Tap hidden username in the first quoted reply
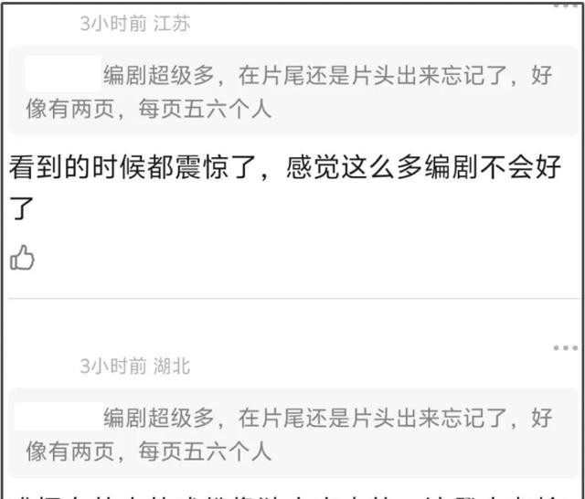Viewport: 585px width, 499px height. click(63, 73)
